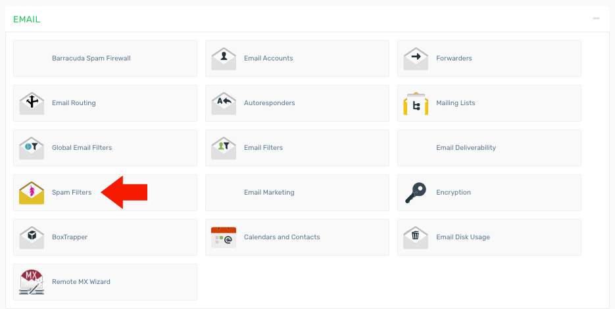Screen dimensions: 615x309
Task: Click the Calendars and Contacts calendar icon
Action: (224, 237)
